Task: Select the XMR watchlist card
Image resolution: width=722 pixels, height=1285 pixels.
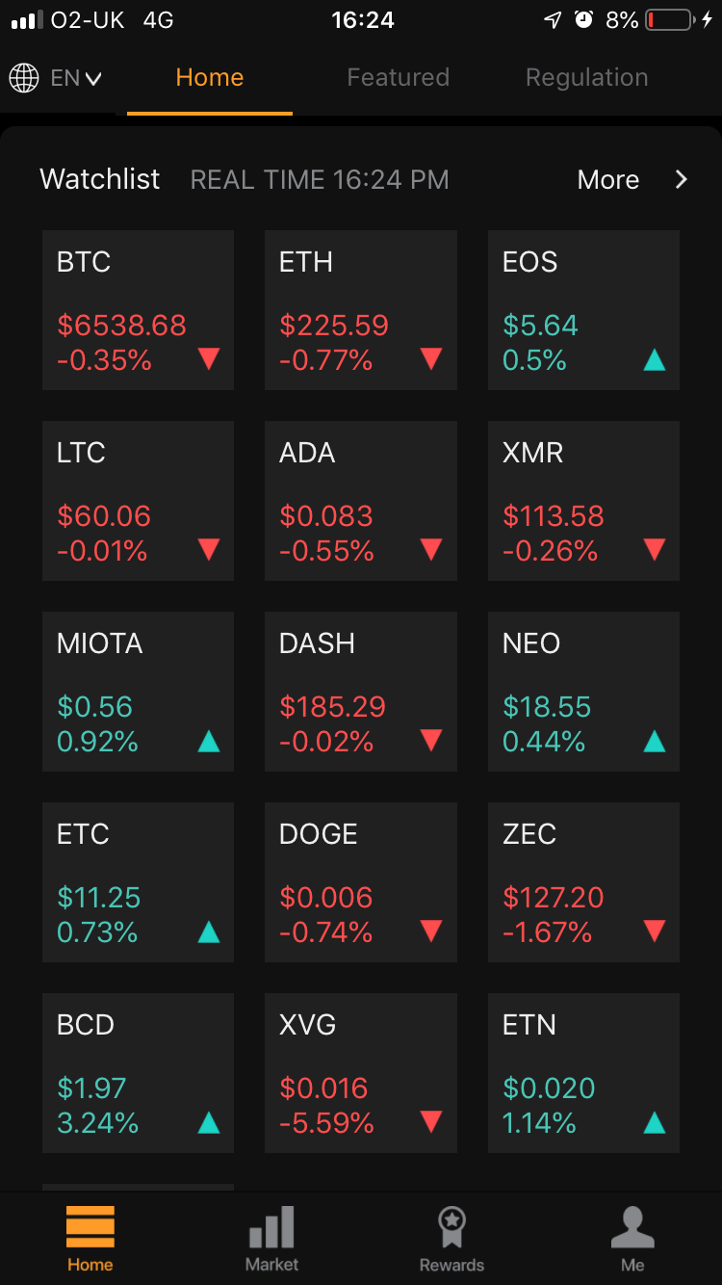Action: pos(583,501)
